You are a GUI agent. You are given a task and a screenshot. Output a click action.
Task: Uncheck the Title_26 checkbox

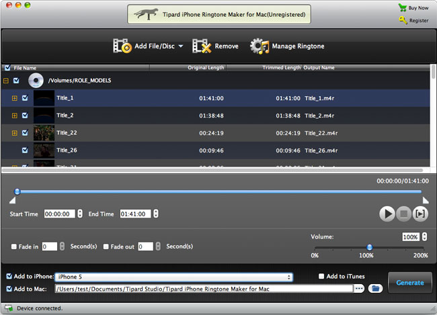(x=25, y=150)
